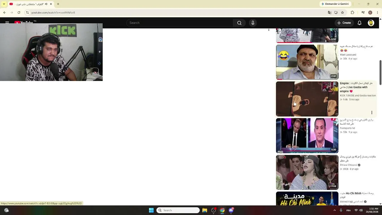Viewport: 382px width, 215px height.
Task: Mute the tab using the audio icon
Action: pyautogui.click(x=46, y=4)
